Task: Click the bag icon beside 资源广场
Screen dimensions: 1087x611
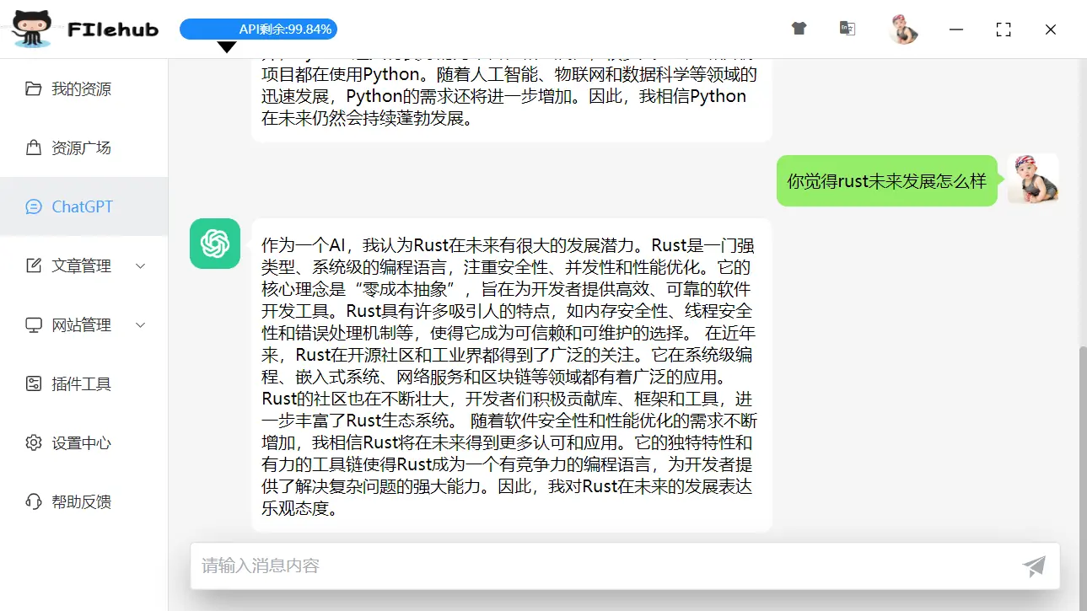Action: point(34,147)
